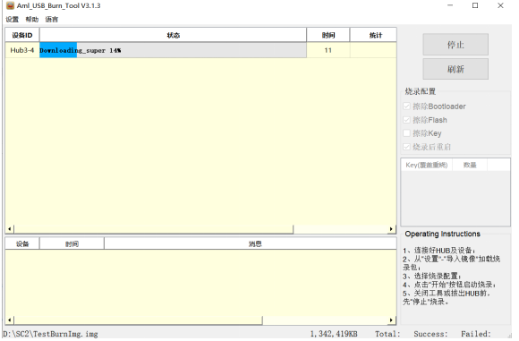This screenshot has width=519, height=341.
Task: Click left arrow of device table scrollbar
Action: [10, 229]
